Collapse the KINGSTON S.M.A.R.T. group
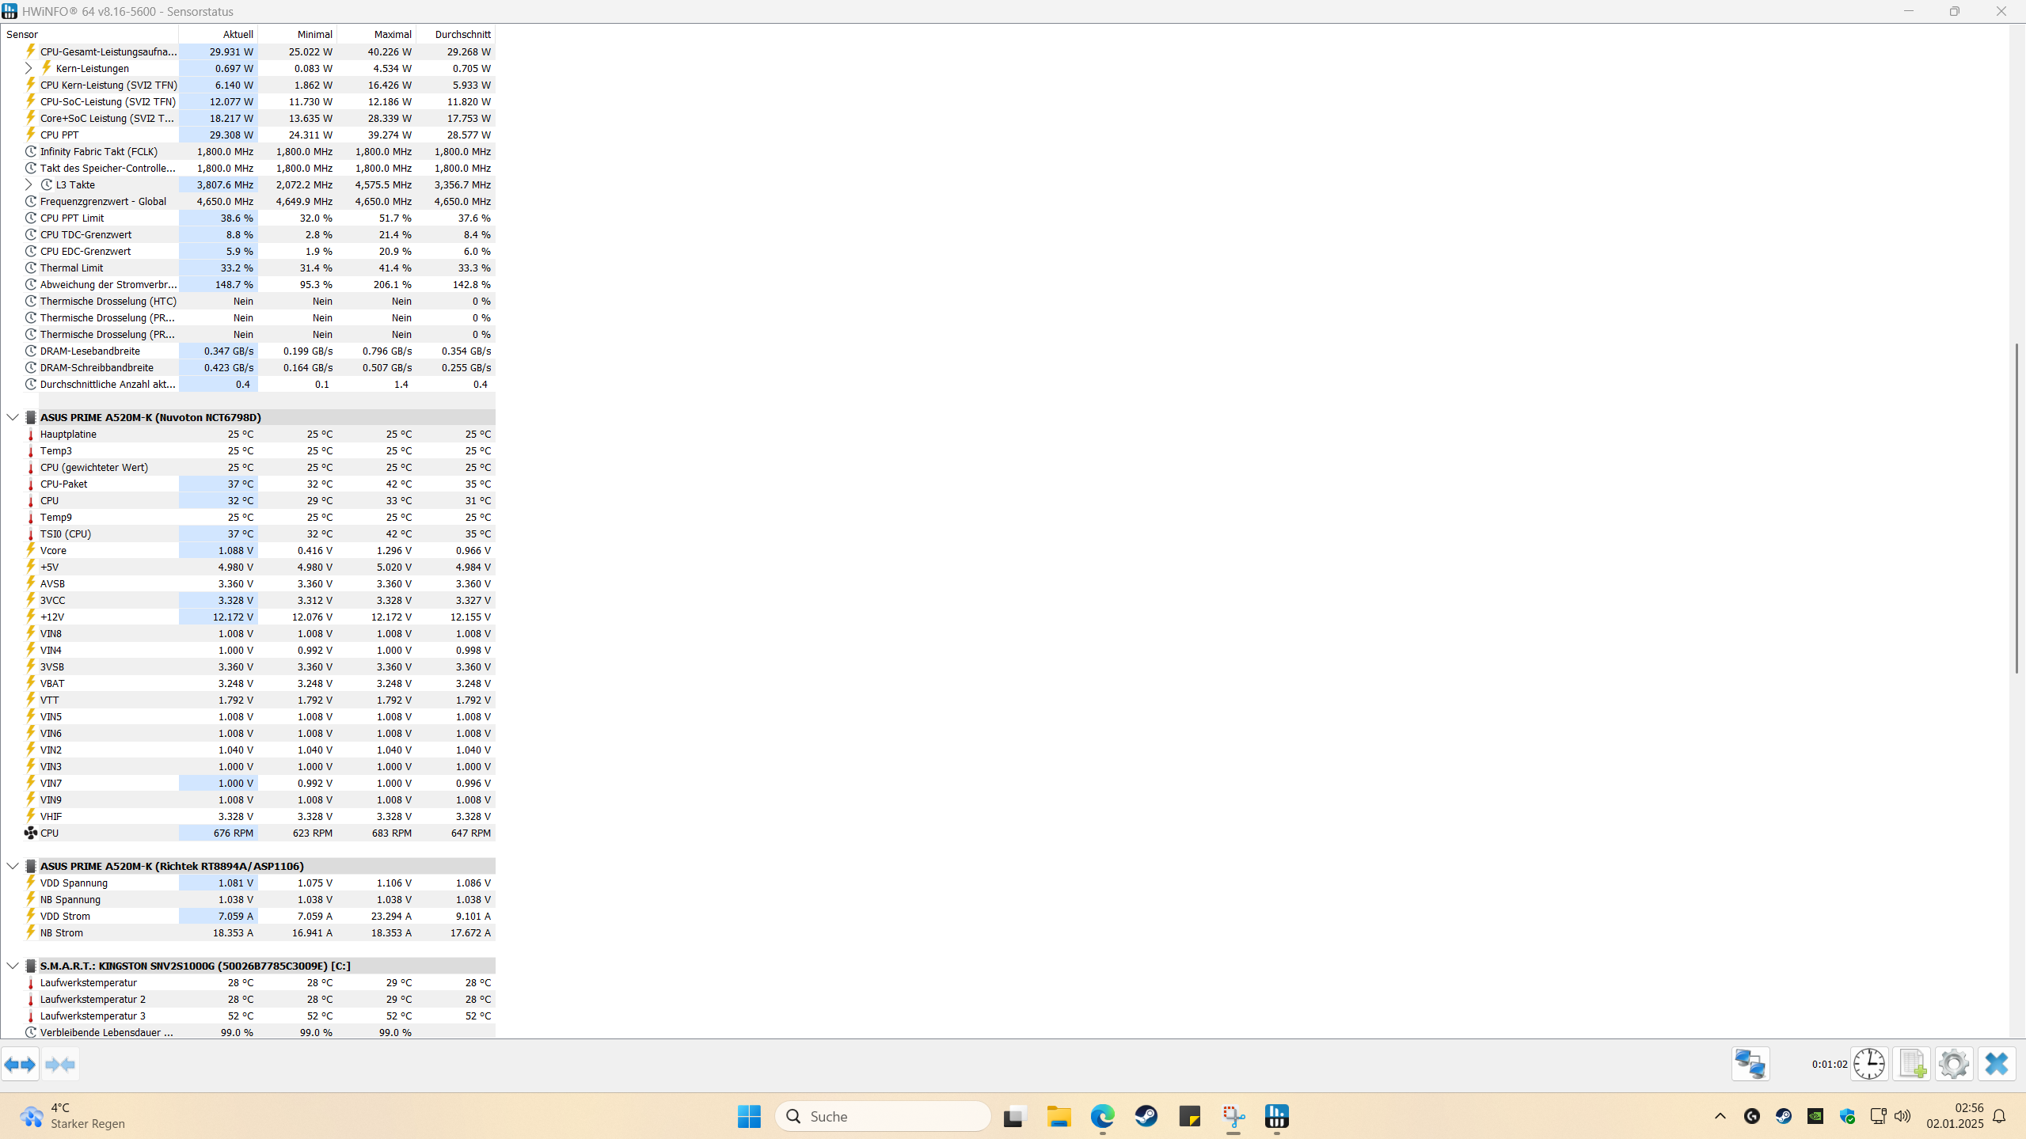The height and width of the screenshot is (1139, 2026). (x=13, y=966)
